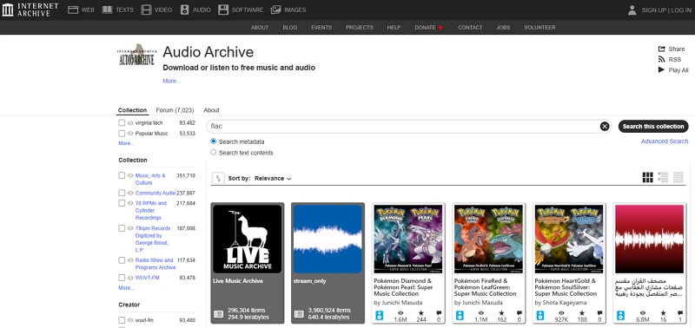Check the Popular Music filter box
Screen dimensions: 695x328
[122, 134]
